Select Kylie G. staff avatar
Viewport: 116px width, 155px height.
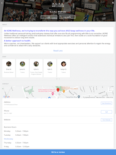pyautogui.click(x=36, y=64)
